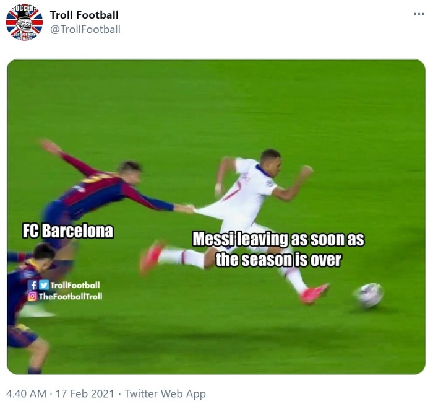Click the soccer ball in the image

coord(369,295)
